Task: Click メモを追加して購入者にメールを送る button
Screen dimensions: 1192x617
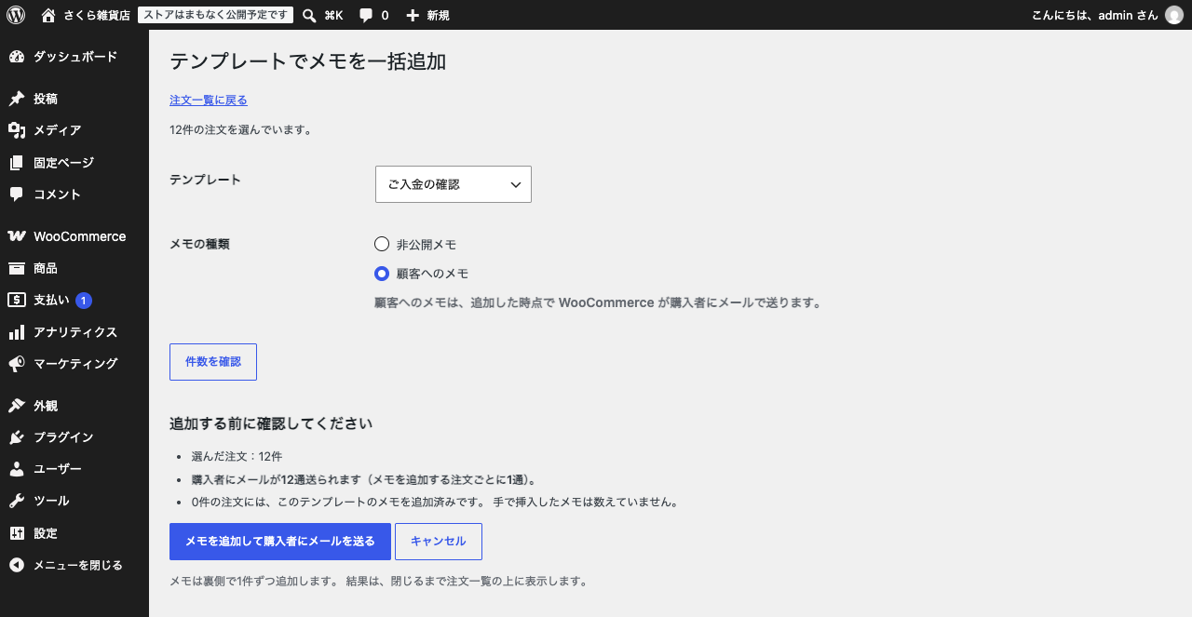Action: (280, 542)
